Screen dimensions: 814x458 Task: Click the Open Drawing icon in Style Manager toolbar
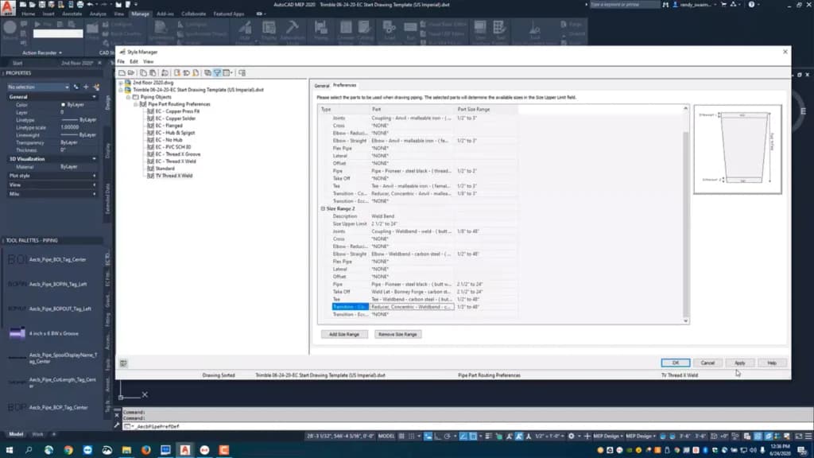click(x=131, y=73)
